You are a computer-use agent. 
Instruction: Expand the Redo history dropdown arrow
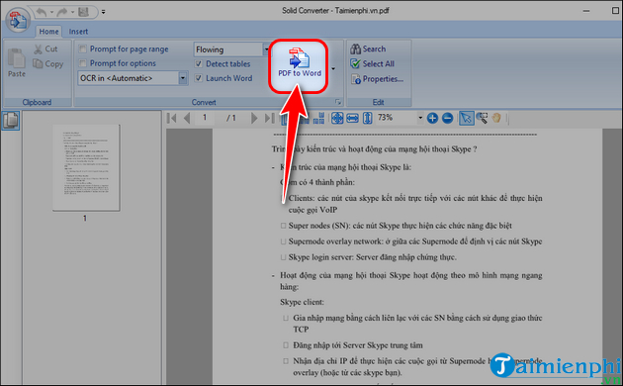(73, 12)
